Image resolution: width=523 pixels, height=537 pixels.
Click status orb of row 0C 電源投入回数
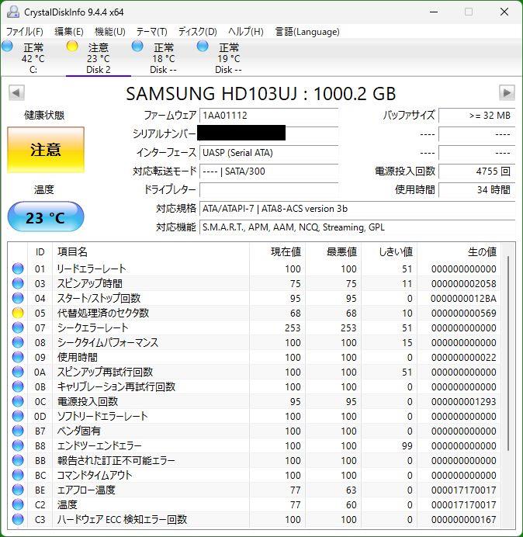tap(18, 401)
